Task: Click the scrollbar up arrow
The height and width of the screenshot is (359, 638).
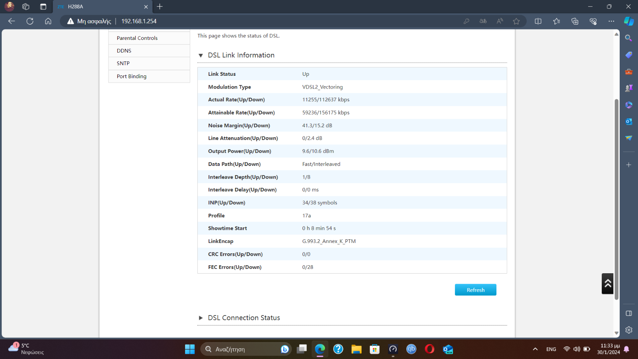Action: point(616,34)
